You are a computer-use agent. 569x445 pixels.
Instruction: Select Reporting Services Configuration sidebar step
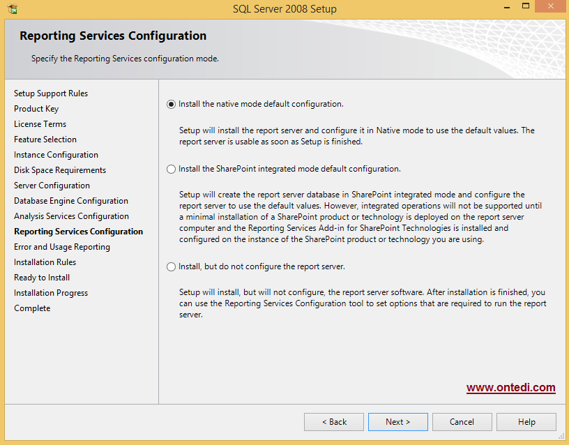(78, 232)
